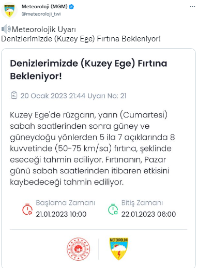Click the card headline Denizlerimizde Fırtına Bekleniyor
Image resolution: width=198 pixels, height=268 pixels.
(88, 70)
